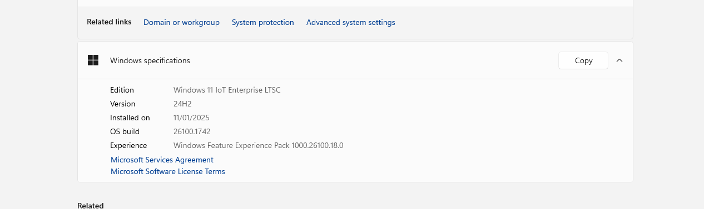
Task: Open the System protection link
Action: click(x=263, y=22)
